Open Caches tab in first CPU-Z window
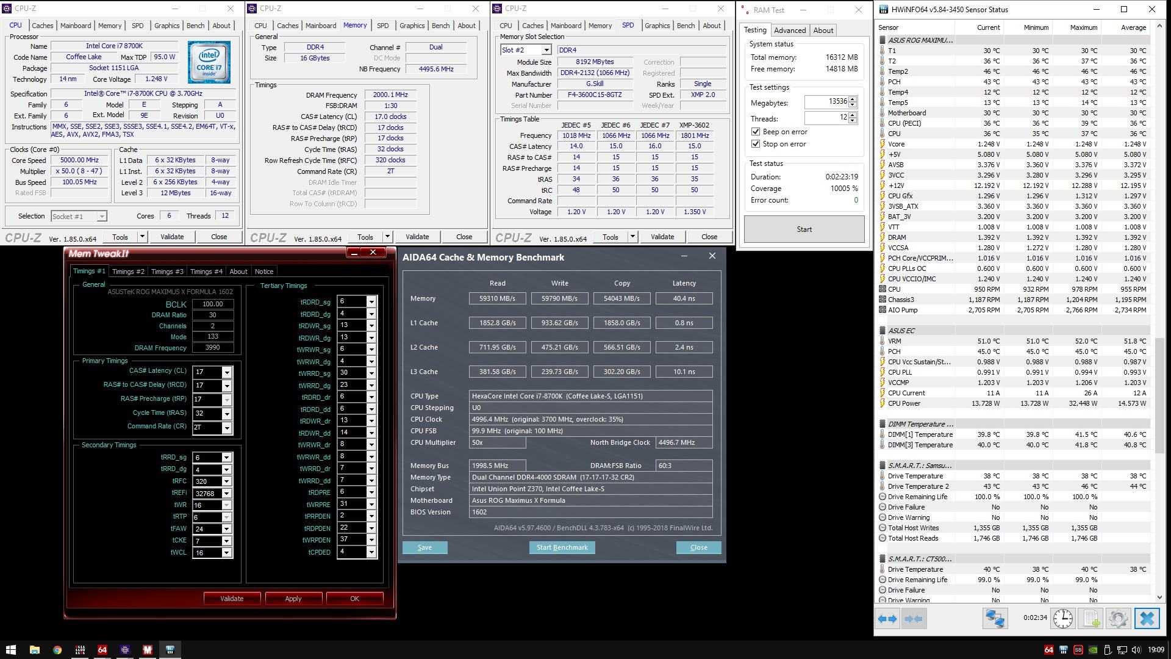 click(x=42, y=26)
